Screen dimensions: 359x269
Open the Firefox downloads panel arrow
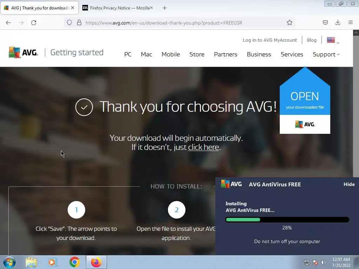pos(338,22)
